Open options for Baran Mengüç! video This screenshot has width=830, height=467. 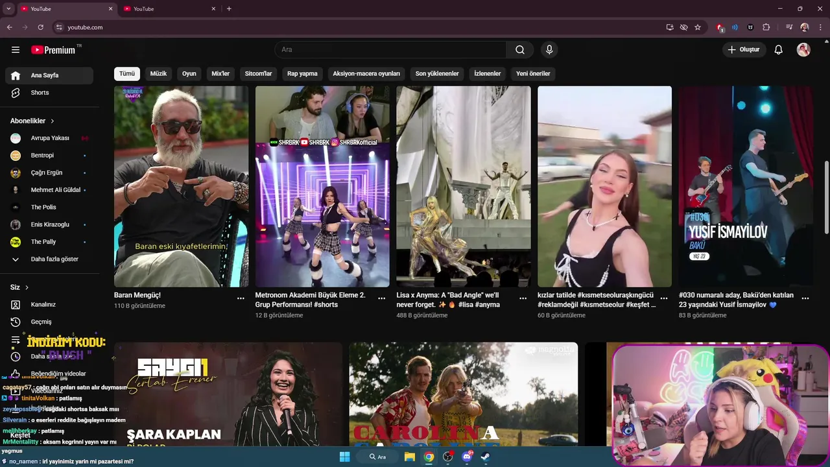point(241,298)
